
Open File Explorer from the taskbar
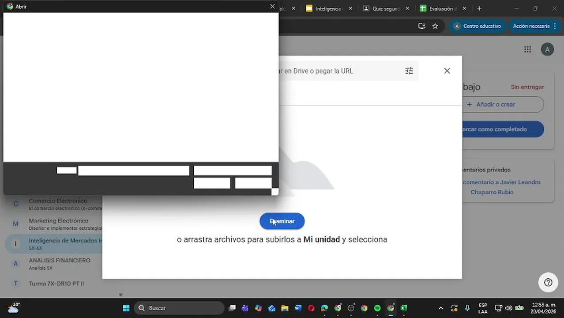point(285,308)
